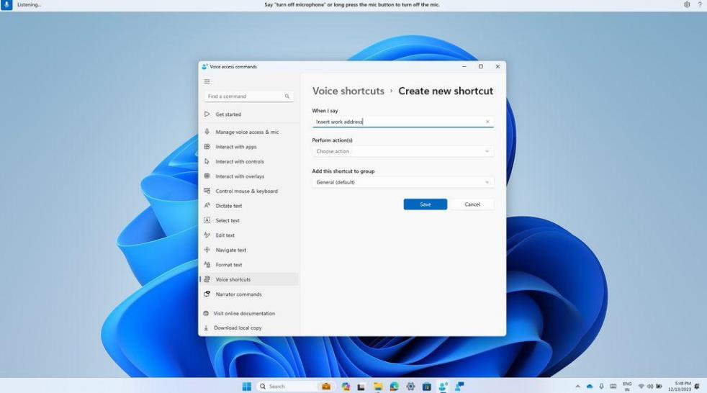Click the Voice shortcuts sidebar icon

click(x=207, y=279)
